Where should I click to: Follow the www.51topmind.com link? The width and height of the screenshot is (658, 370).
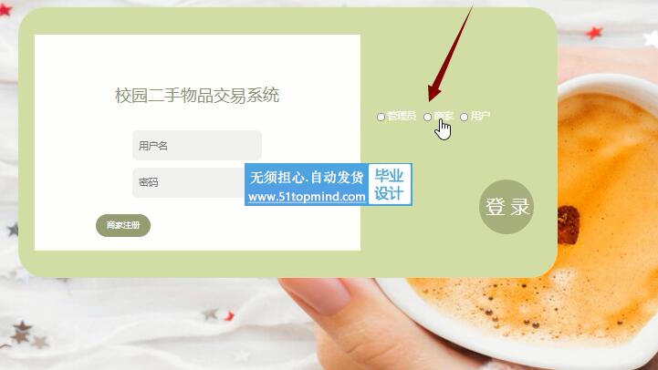[307, 197]
